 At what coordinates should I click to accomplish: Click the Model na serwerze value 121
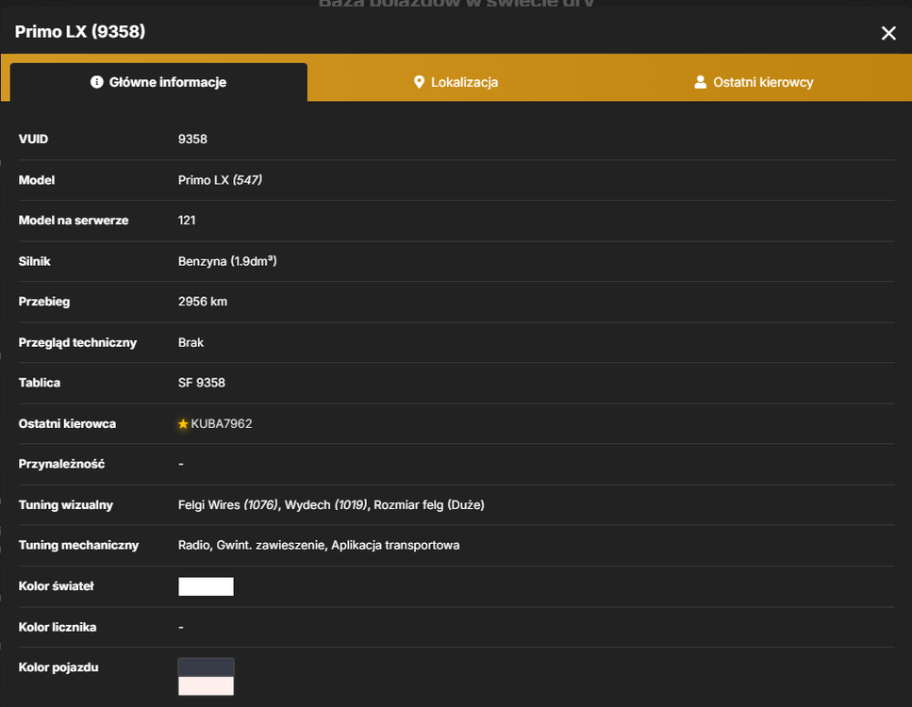(x=187, y=221)
